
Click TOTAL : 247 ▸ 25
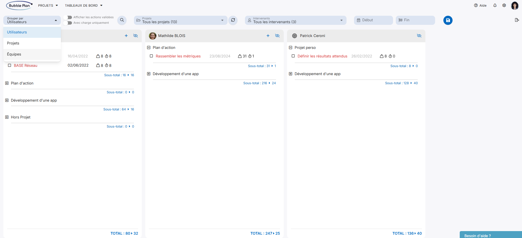pyautogui.click(x=265, y=233)
